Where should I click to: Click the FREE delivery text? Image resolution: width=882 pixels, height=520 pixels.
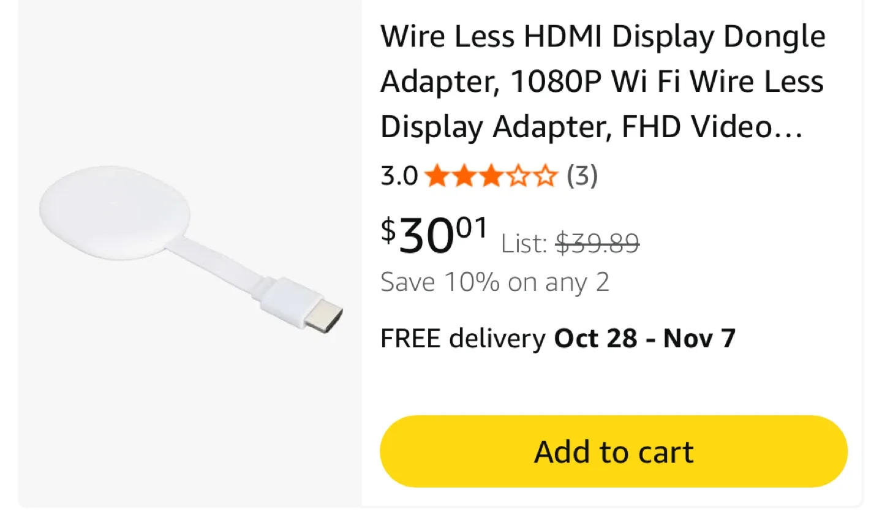click(x=462, y=337)
